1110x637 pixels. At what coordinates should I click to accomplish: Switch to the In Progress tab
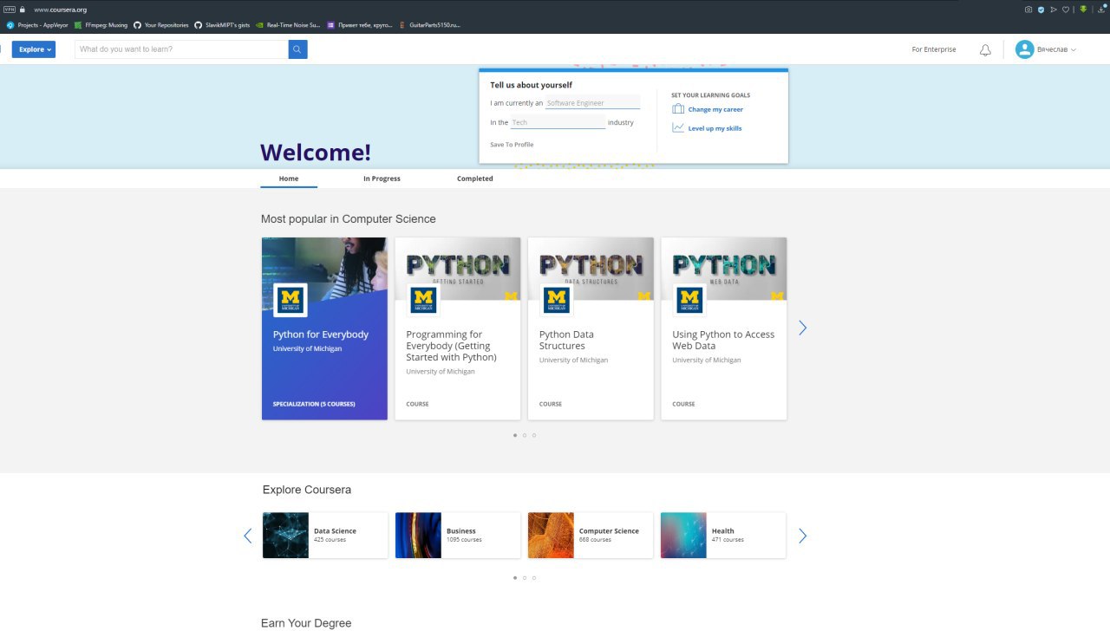[382, 179]
